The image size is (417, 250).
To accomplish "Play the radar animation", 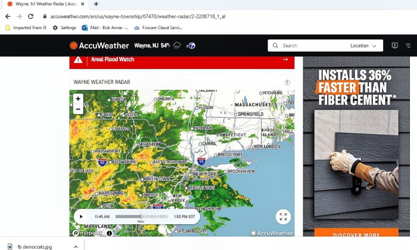I will click(x=81, y=217).
